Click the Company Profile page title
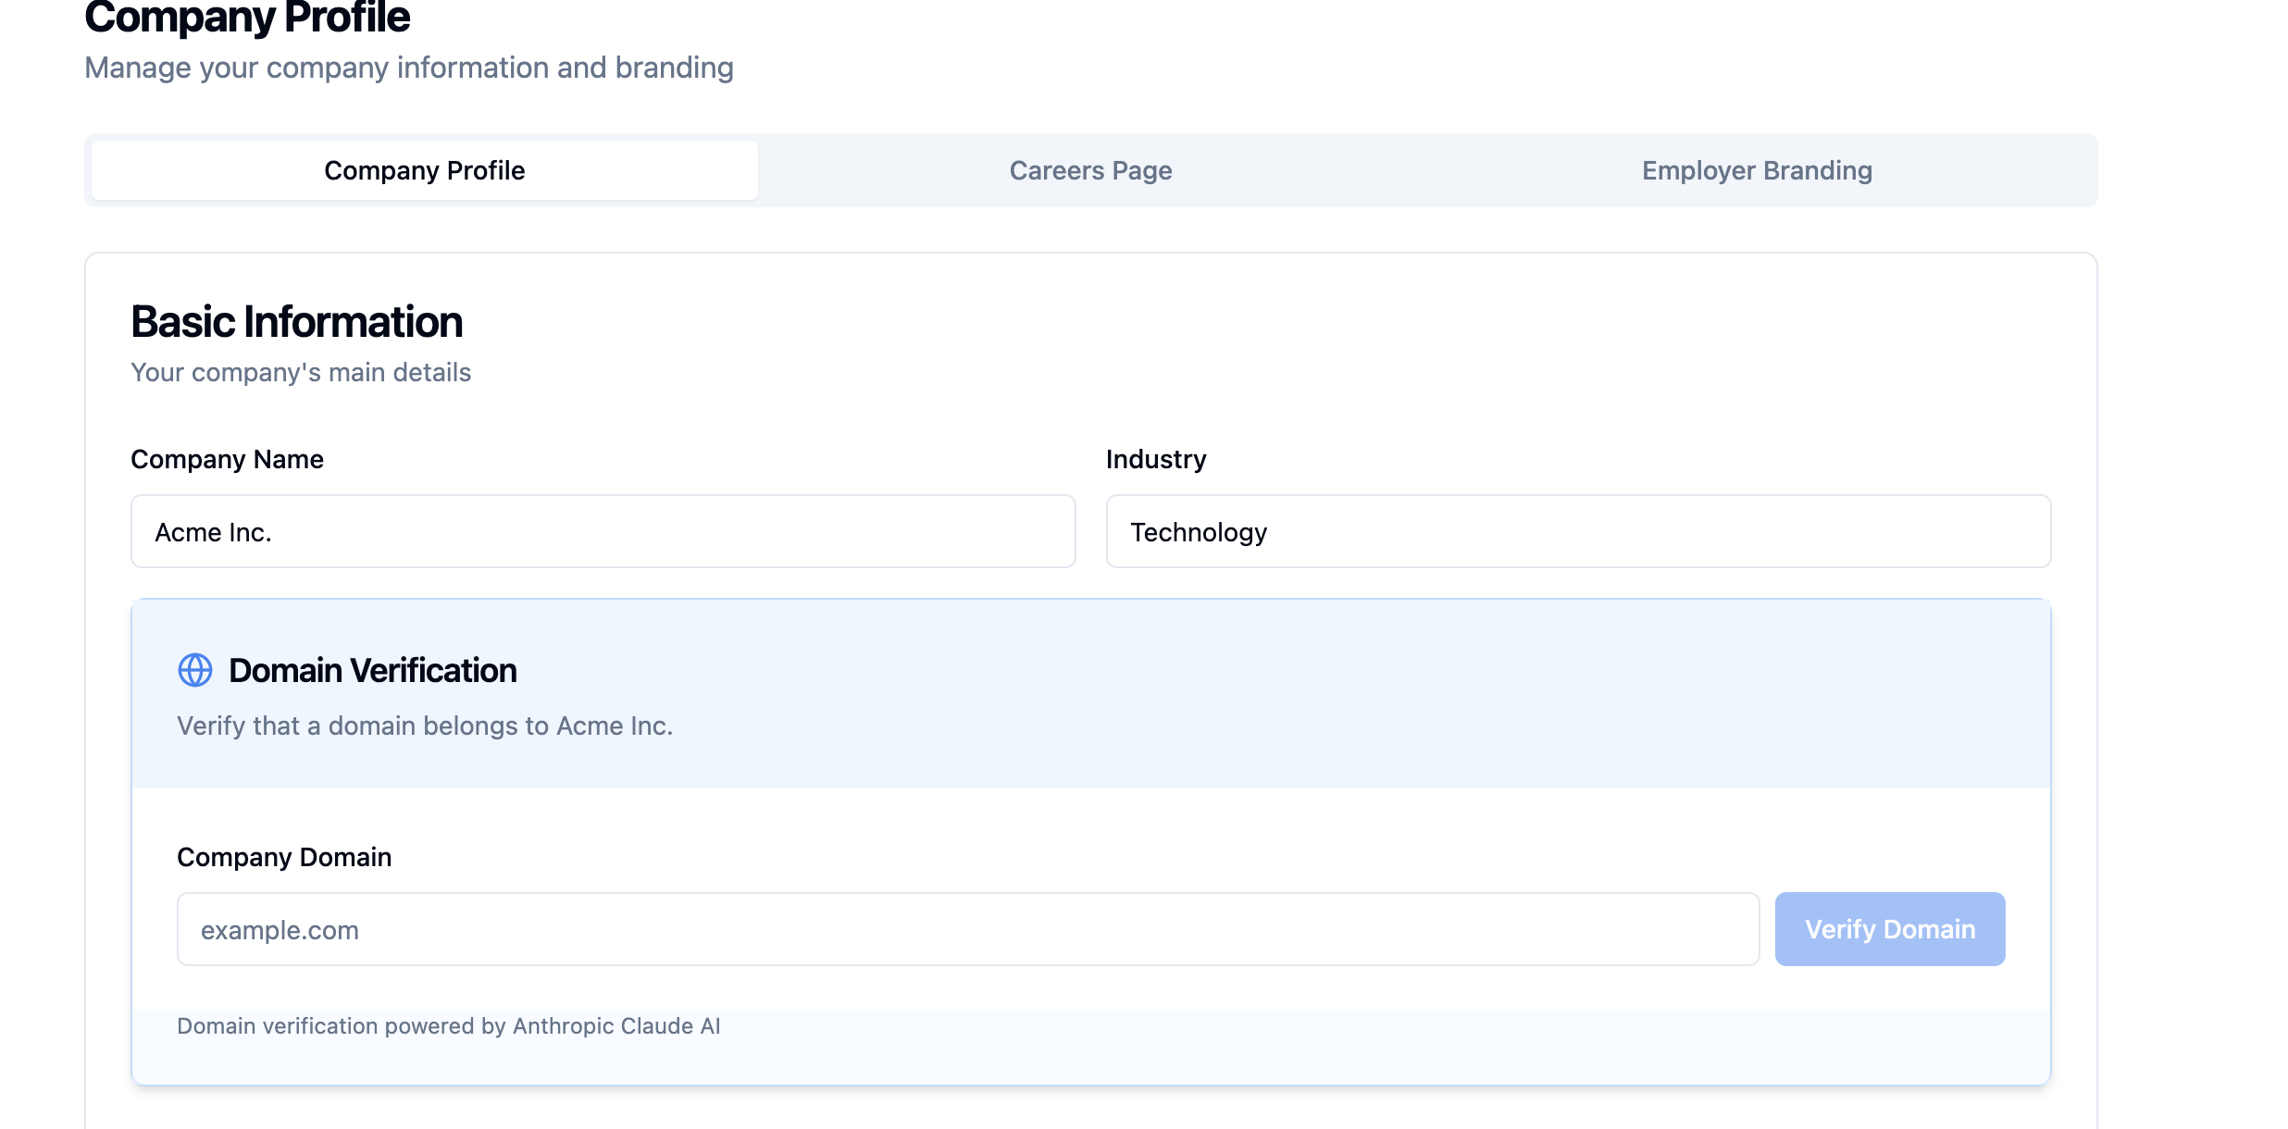The image size is (2288, 1129). pos(247,19)
